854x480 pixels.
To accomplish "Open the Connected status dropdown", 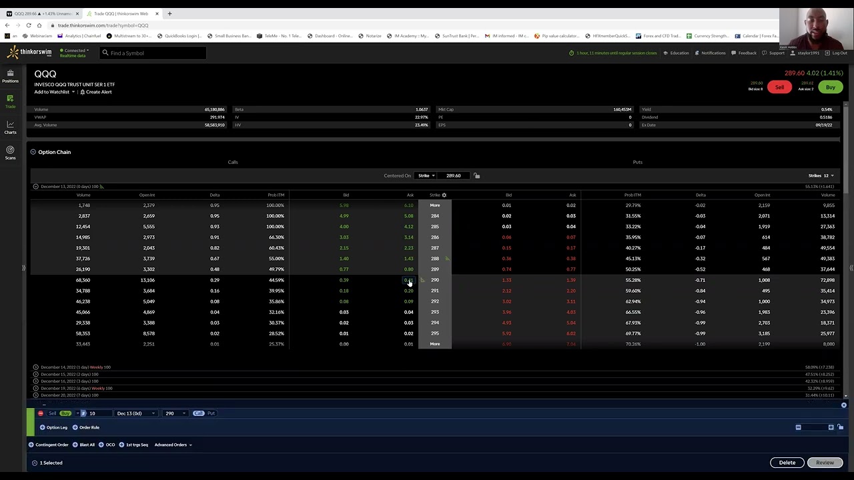I will (74, 51).
